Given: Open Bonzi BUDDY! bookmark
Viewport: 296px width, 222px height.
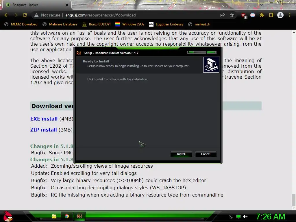Looking at the screenshot, I should click(x=97, y=24).
